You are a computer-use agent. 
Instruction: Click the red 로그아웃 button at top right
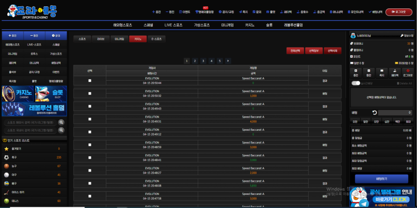[x=399, y=12]
